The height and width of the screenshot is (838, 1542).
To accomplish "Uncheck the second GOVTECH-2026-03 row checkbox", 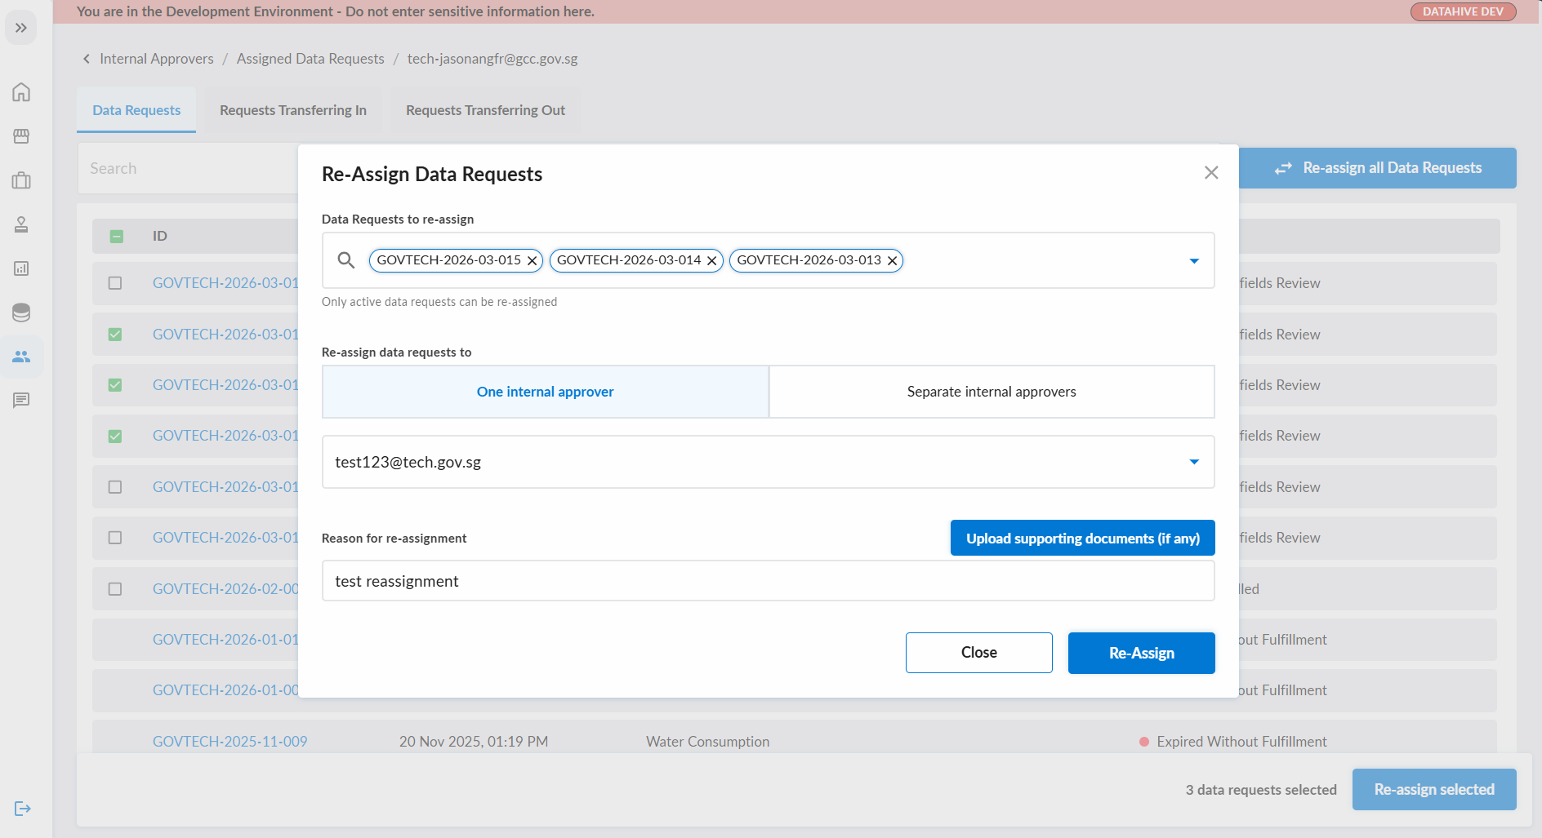I will click(115, 335).
